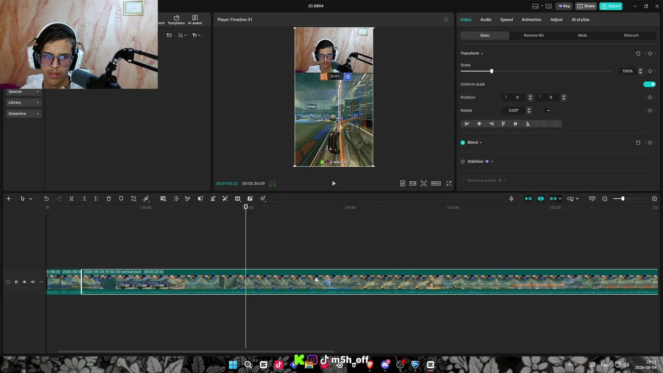Expand the Spaces dropdown in sidebar
The width and height of the screenshot is (663, 373).
[23, 91]
